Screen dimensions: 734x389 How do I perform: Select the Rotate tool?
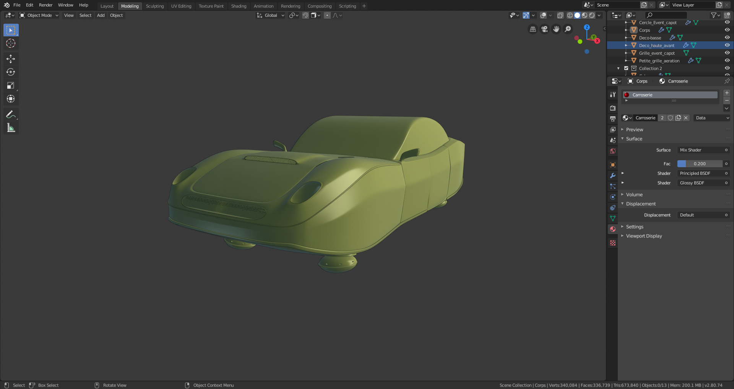coord(11,72)
